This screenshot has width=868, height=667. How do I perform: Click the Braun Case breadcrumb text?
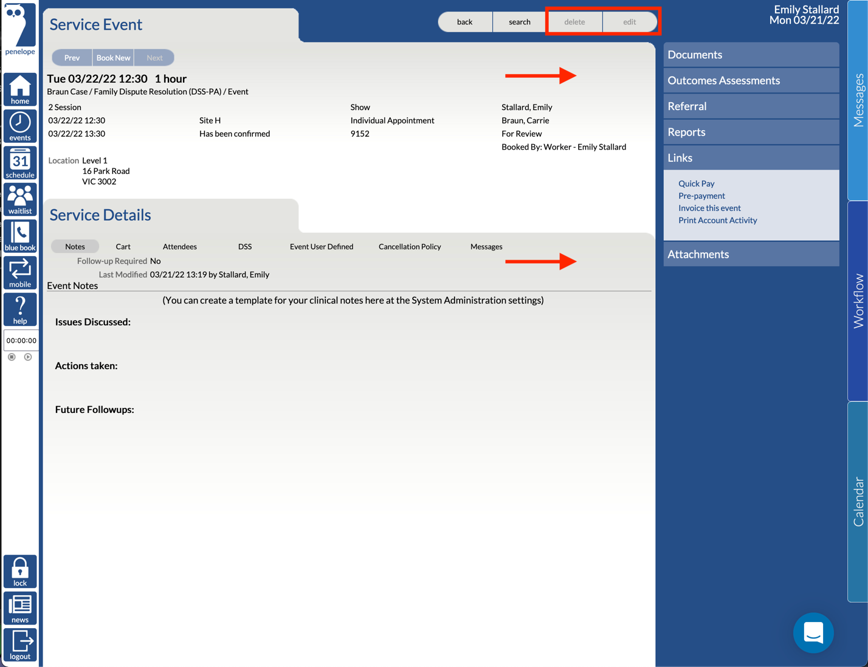click(67, 92)
